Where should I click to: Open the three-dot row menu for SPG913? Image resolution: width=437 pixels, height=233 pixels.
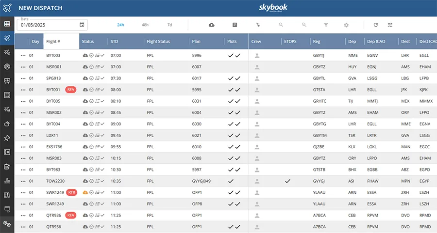(23, 78)
